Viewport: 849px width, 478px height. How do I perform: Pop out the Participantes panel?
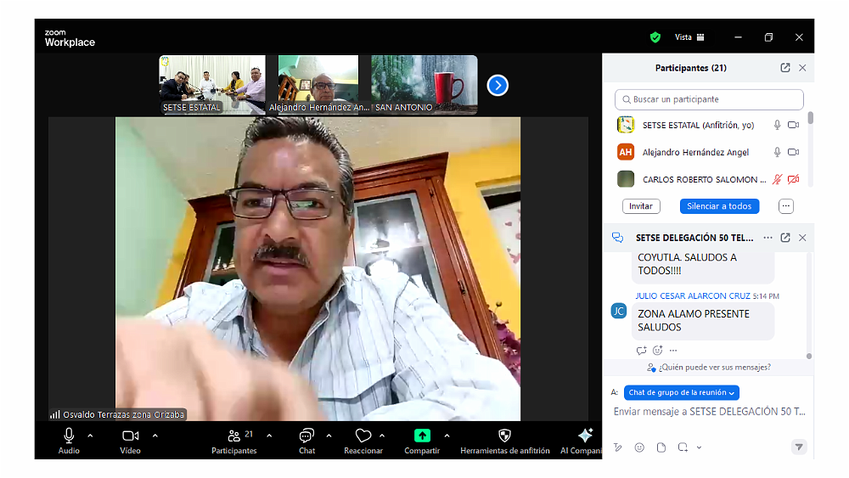click(785, 68)
